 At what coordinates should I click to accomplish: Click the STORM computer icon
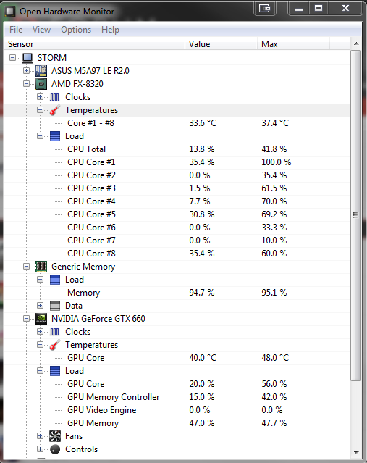(28, 58)
